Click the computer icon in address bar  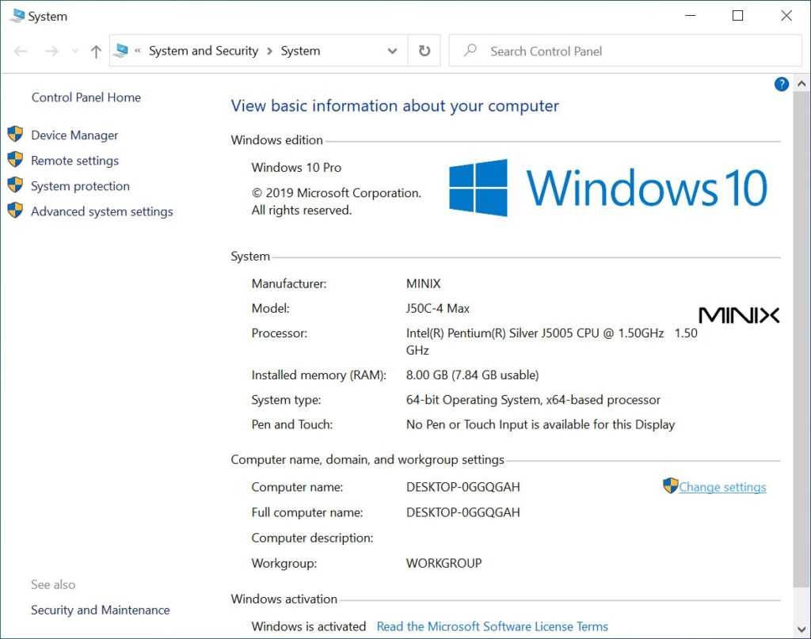pyautogui.click(x=121, y=51)
